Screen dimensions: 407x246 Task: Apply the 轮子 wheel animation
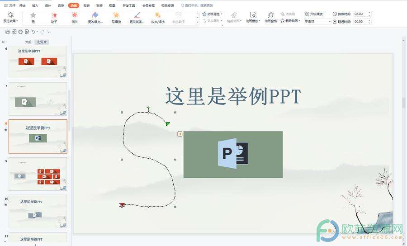pyautogui.click(x=54, y=18)
